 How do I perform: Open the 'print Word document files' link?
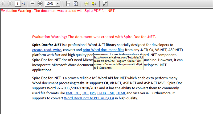pos(103,50)
